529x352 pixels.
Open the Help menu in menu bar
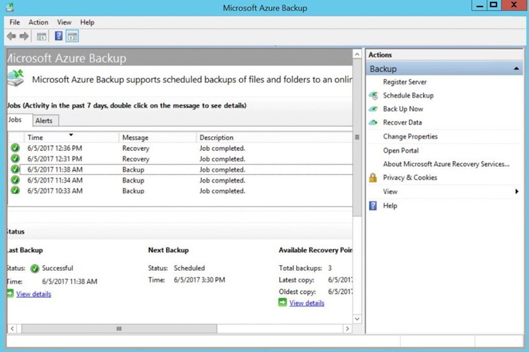87,22
